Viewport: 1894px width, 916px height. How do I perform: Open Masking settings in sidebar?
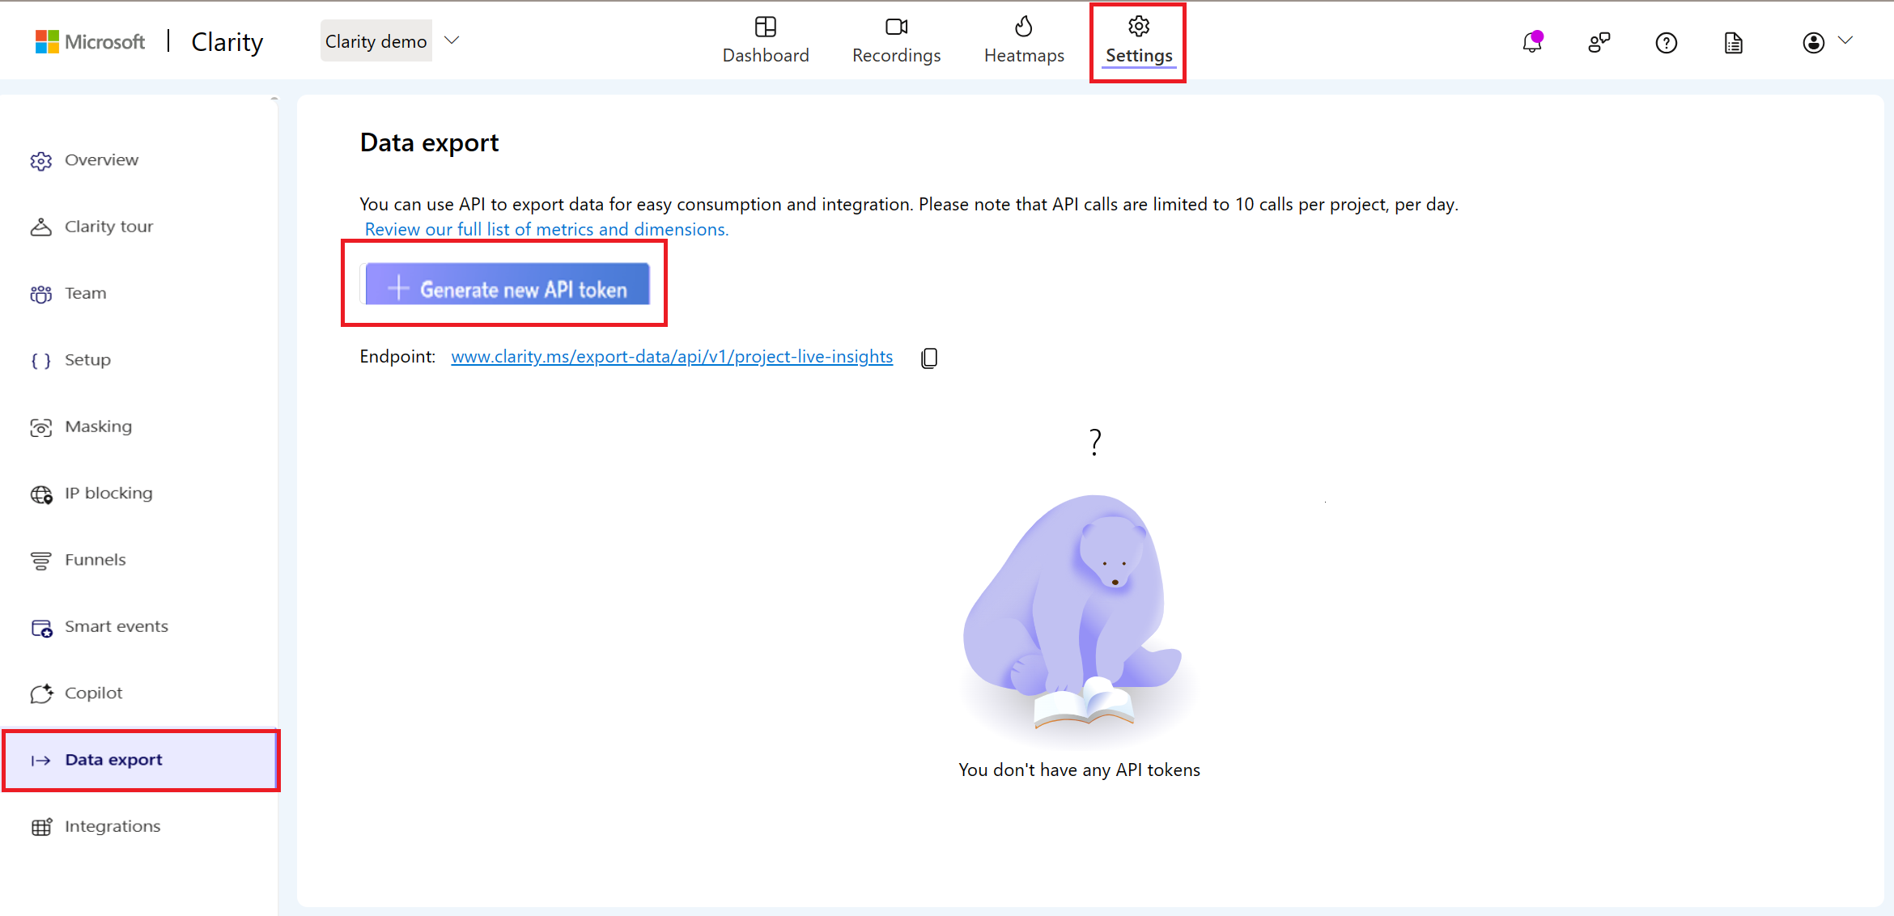(98, 426)
